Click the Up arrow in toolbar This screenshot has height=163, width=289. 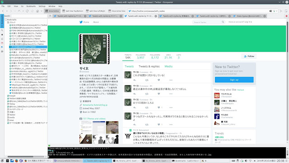[x=19, y=11]
